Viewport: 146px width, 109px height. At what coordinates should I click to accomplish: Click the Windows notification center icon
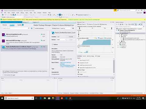[143, 98]
